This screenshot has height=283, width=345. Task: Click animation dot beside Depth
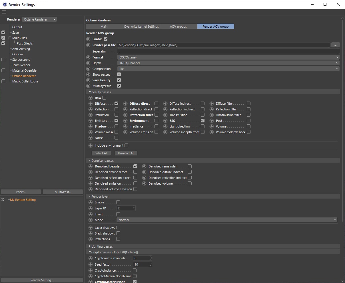click(88, 63)
